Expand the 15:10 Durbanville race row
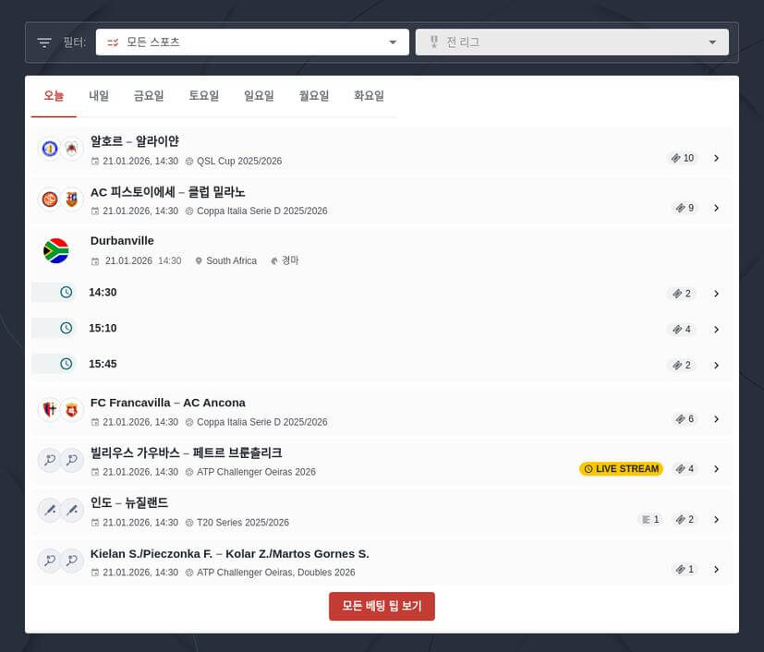Image resolution: width=764 pixels, height=652 pixels. (716, 330)
